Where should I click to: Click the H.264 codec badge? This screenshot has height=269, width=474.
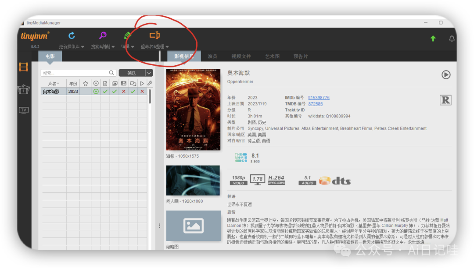click(x=276, y=180)
